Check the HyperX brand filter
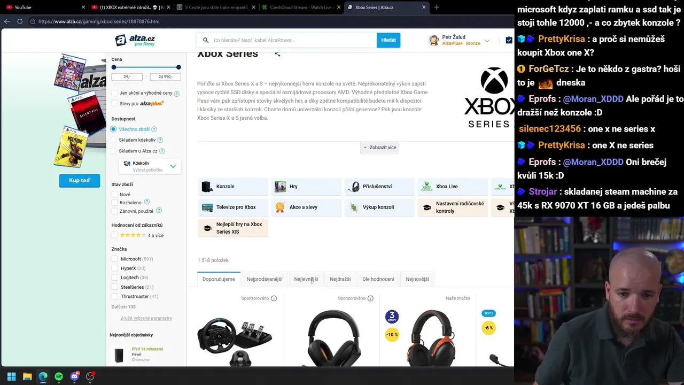Viewport: 684px width, 385px height. [114, 268]
